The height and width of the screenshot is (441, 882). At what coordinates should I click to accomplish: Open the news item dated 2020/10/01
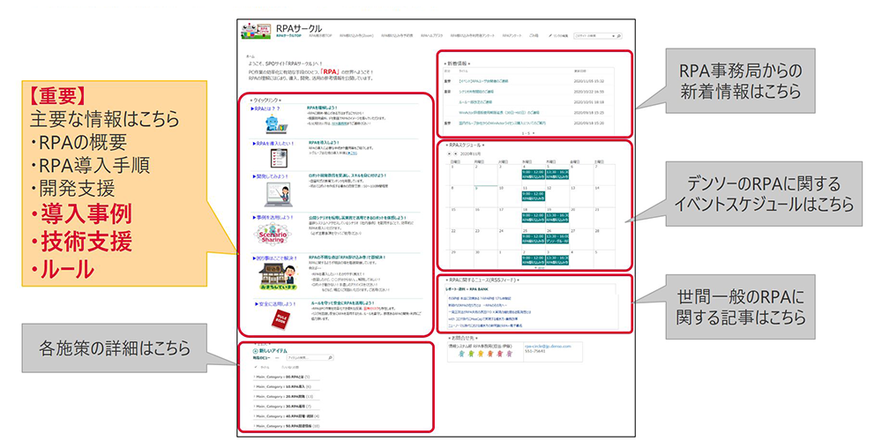[x=475, y=101]
